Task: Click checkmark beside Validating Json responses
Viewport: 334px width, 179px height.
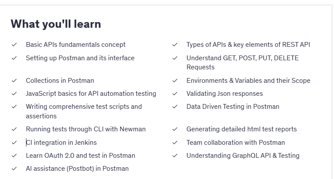Action: click(175, 94)
